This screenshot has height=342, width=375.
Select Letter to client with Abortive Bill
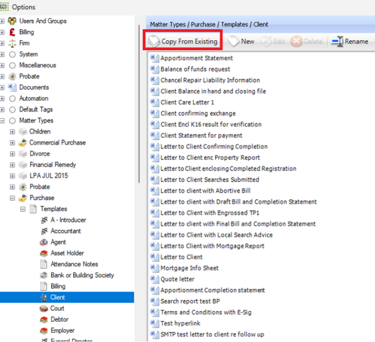(206, 191)
